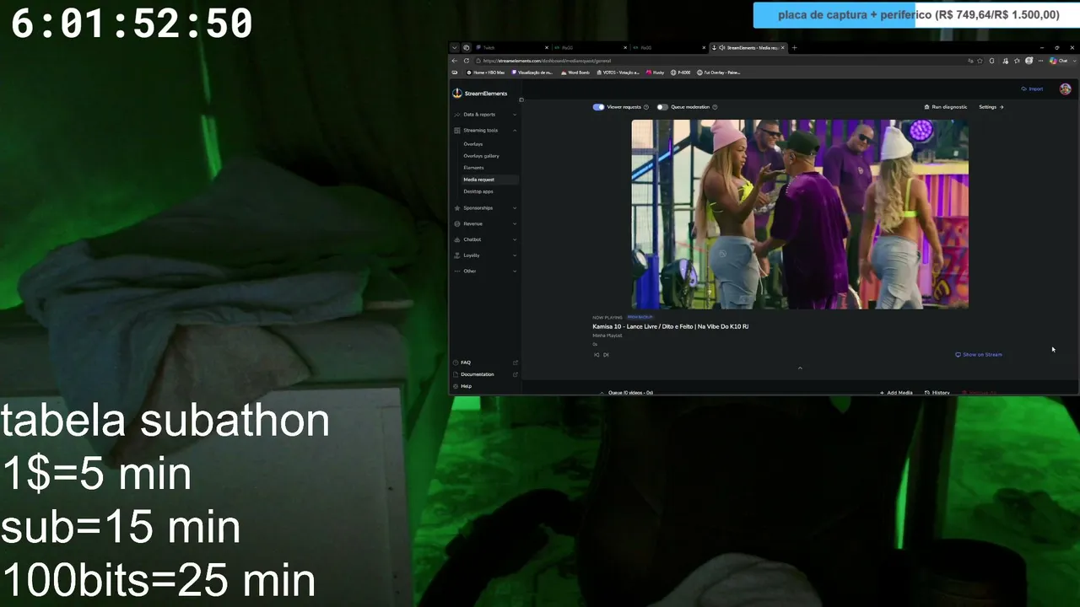
Task: Click Add Media button
Action: [896, 393]
